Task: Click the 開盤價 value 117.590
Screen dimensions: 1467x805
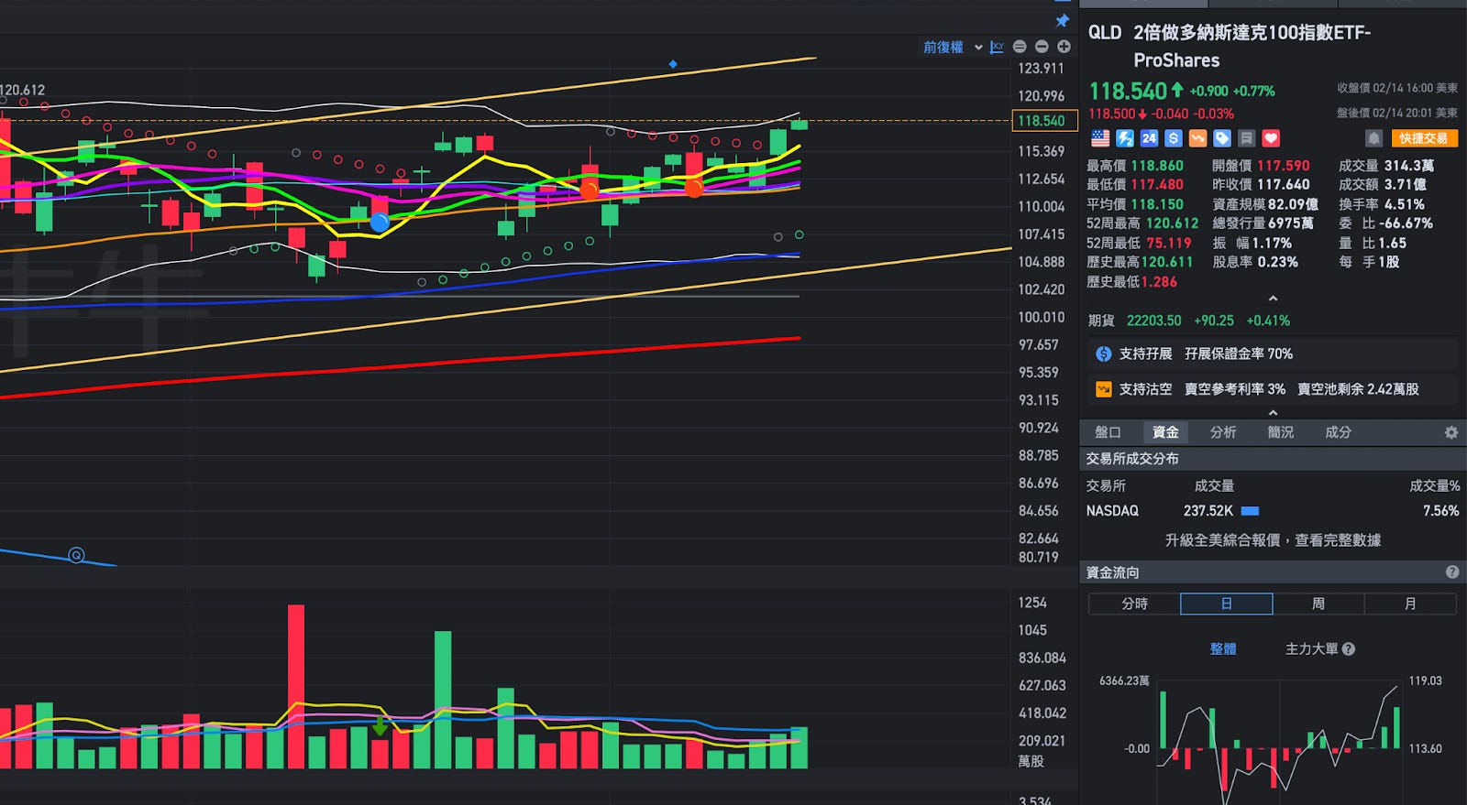Action: click(x=1284, y=166)
